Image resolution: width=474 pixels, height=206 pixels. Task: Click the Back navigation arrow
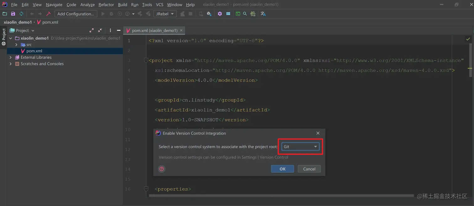(x=32, y=14)
